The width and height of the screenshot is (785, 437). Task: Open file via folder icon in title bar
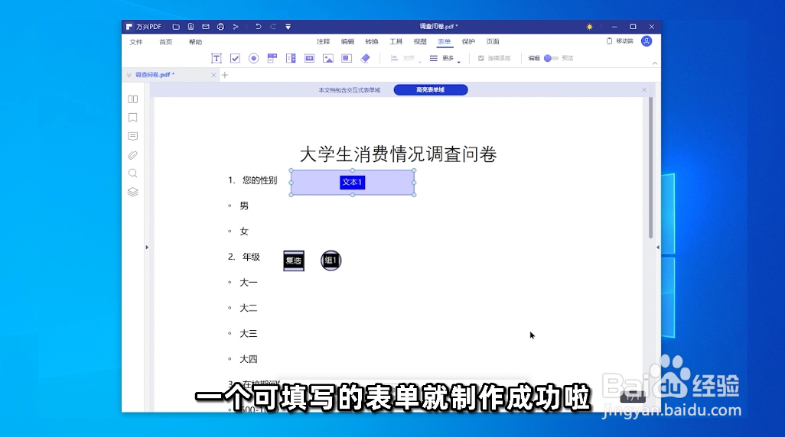pos(176,27)
